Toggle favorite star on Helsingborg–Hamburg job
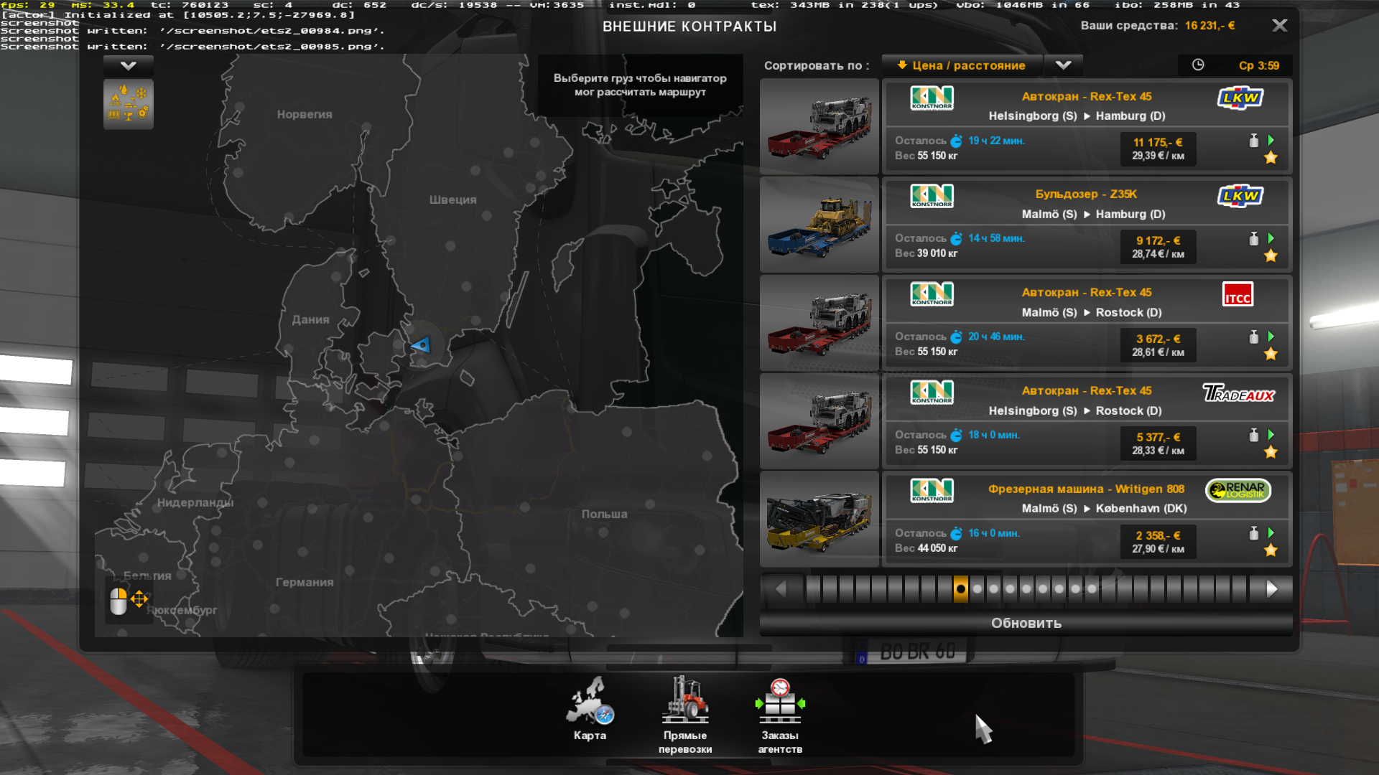Screen dimensions: 1379x775 point(1271,158)
